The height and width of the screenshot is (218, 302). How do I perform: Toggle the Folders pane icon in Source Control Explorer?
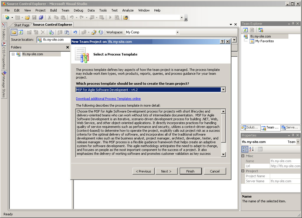(14, 32)
